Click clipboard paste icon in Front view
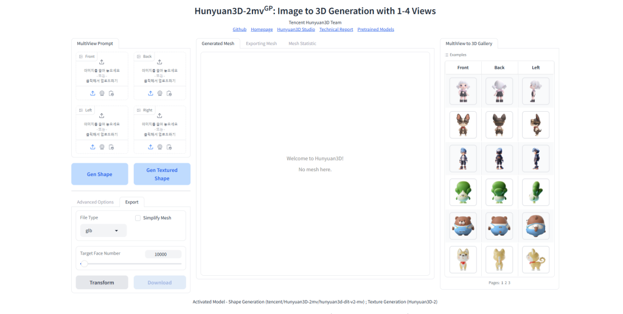The image size is (623, 314). click(x=111, y=93)
